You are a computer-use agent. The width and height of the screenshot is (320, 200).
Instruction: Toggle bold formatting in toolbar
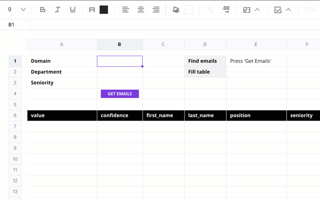tap(43, 10)
